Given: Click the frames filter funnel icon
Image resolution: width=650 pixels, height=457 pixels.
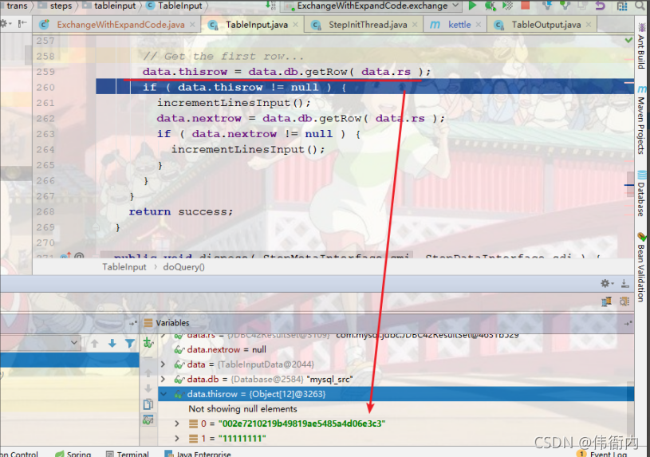Looking at the screenshot, I should (x=130, y=344).
